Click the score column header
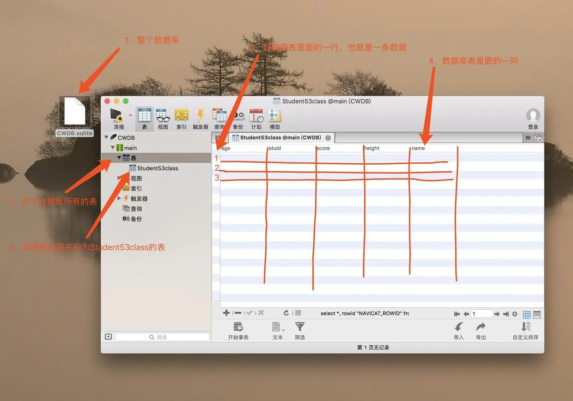This screenshot has width=573, height=401. tap(339, 148)
